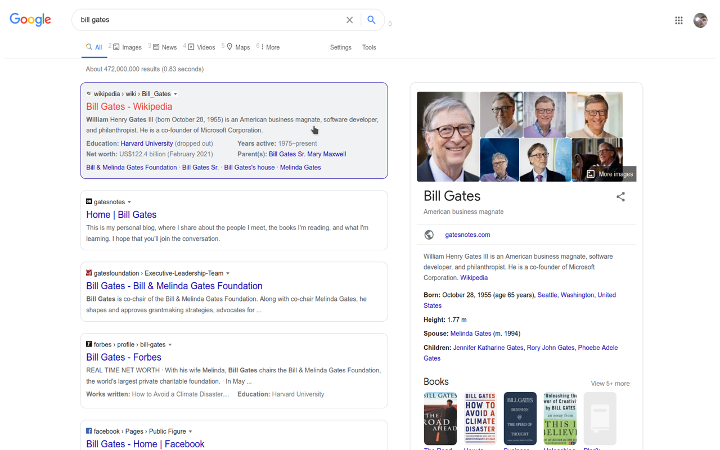This screenshot has height=450, width=720.
Task: Switch to the Maps tab
Action: click(x=238, y=47)
